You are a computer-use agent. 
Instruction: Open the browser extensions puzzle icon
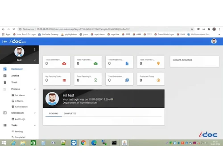point(209,29)
